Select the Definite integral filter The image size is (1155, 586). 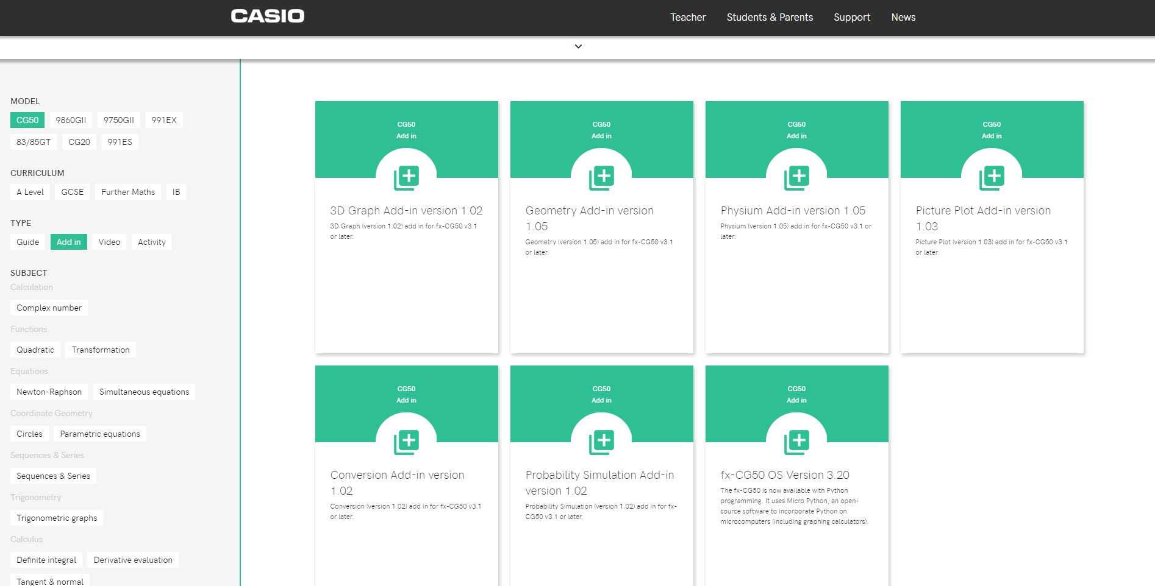(46, 560)
